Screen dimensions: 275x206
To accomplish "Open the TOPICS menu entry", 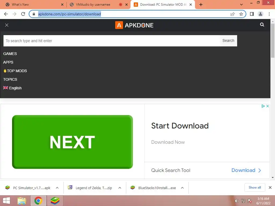I will 10,79.
